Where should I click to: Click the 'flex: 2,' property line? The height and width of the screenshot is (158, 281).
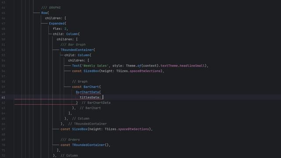pos(61,29)
